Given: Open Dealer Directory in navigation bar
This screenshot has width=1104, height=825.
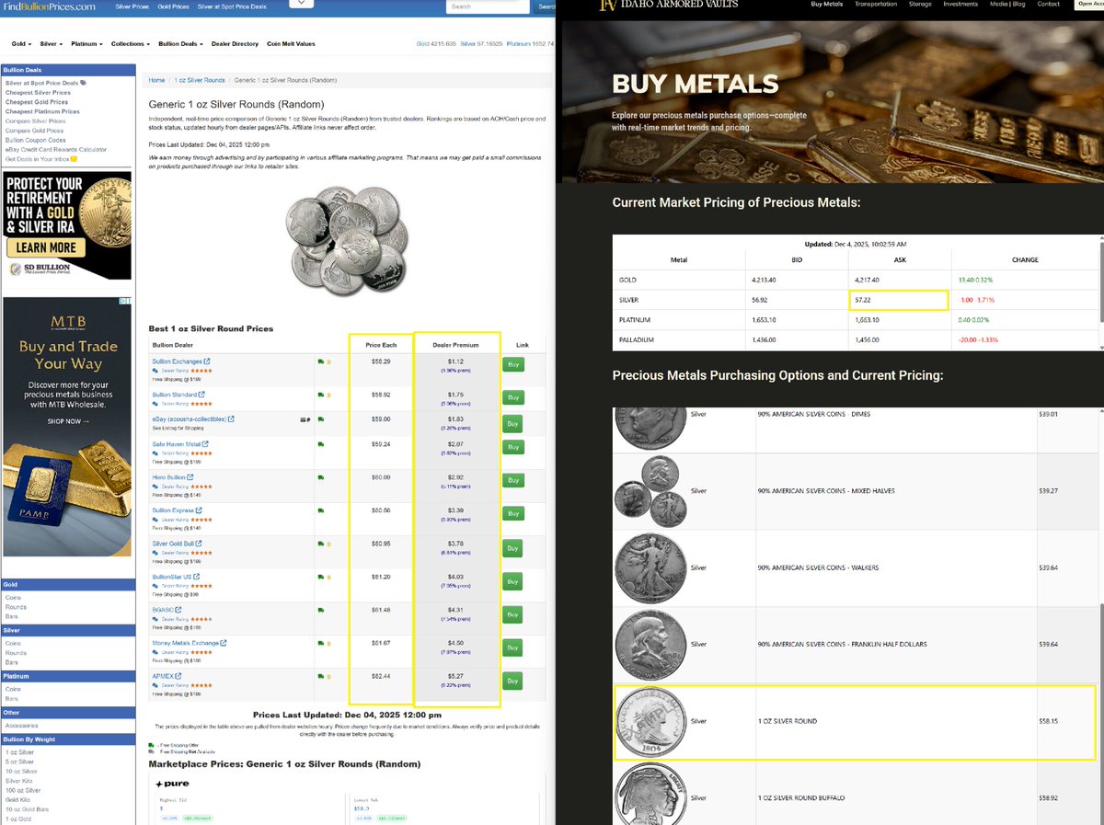Looking at the screenshot, I should click(x=236, y=44).
